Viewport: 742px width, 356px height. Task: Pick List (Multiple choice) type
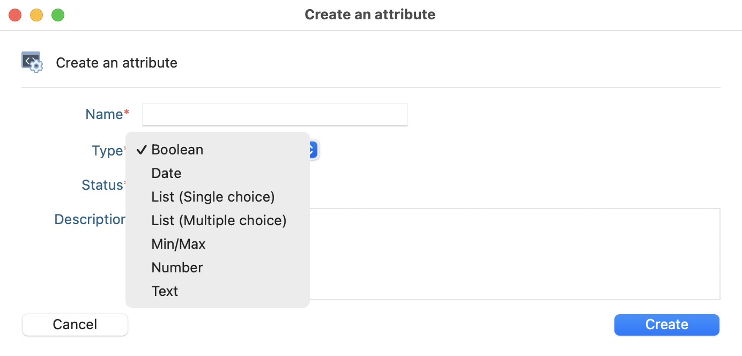point(219,220)
